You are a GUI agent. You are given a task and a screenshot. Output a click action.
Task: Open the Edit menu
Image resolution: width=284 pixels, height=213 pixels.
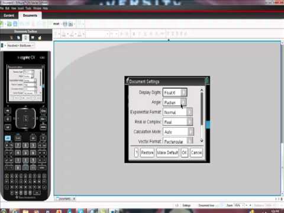coord(8,8)
